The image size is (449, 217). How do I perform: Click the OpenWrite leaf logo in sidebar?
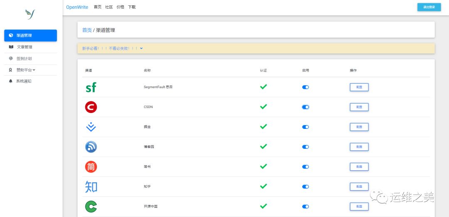coord(30,14)
